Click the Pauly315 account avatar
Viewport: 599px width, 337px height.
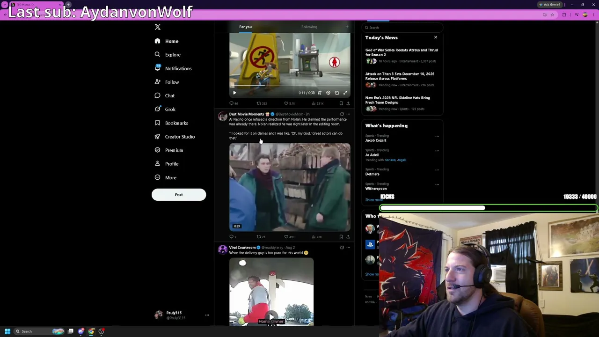[159, 315]
